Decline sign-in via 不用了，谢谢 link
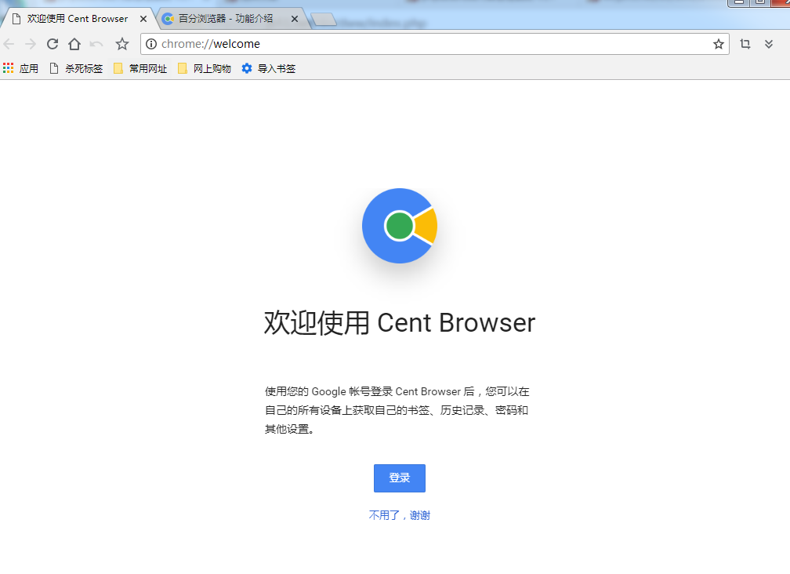 point(399,515)
